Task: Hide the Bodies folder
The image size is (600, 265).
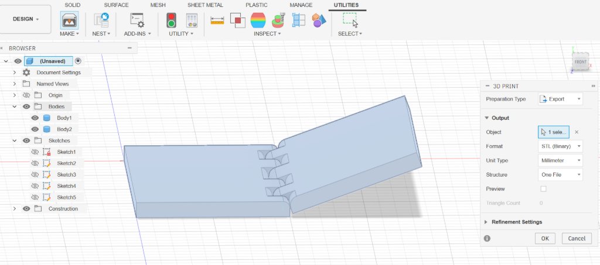Action: 26,106
